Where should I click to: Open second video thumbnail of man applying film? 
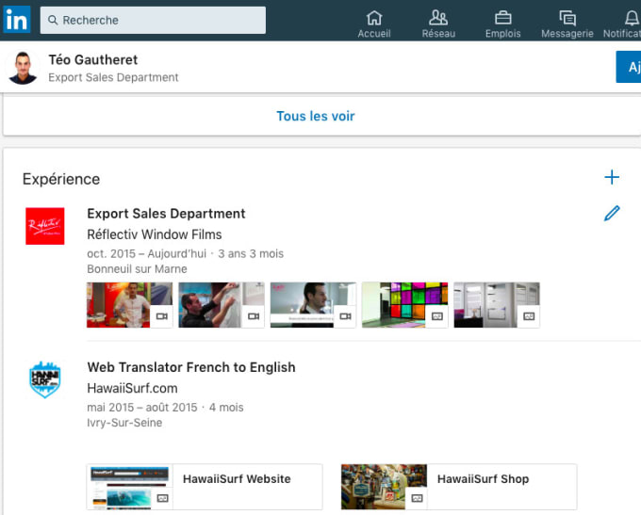click(x=222, y=305)
